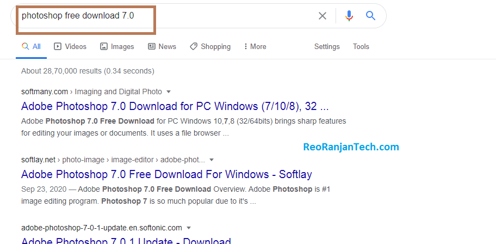Open search Settings
The image size is (496, 244).
click(327, 47)
